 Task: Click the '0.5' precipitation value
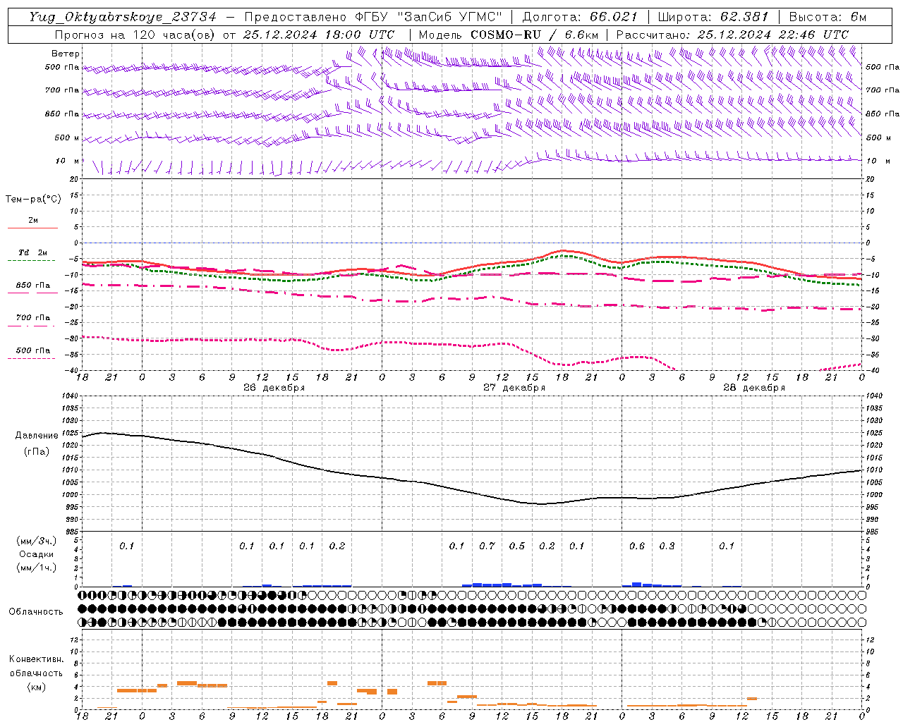tap(517, 546)
